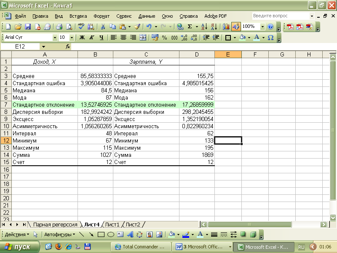Viewport: 337px width, 253px height.
Task: Sort descending with the Z-A icon
Action: tap(214, 27)
